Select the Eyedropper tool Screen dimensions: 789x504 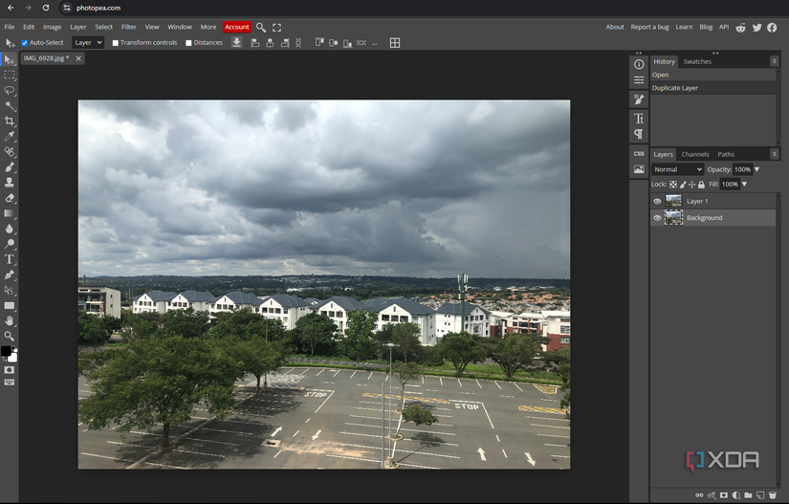tap(9, 137)
